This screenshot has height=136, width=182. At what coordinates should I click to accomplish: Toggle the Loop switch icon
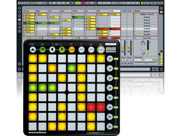pyautogui.click(x=119, y=3)
